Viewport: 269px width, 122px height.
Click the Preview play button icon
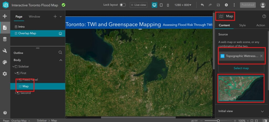[226, 5]
